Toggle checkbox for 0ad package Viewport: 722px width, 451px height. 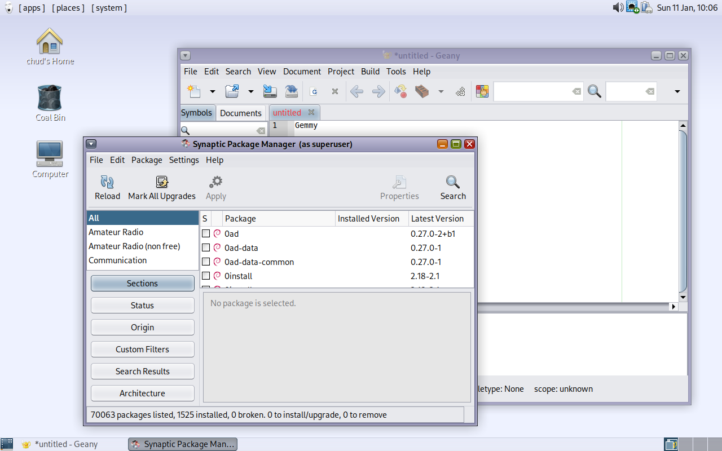coord(206,233)
